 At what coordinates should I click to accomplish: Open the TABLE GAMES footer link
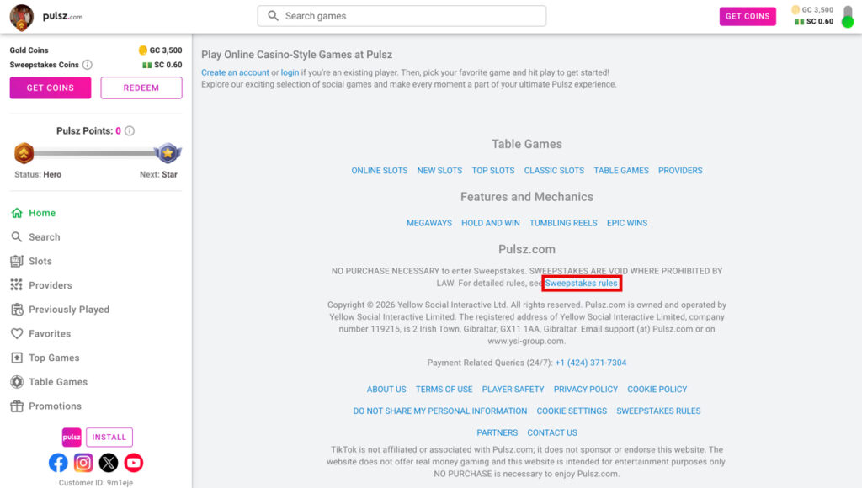(x=621, y=170)
